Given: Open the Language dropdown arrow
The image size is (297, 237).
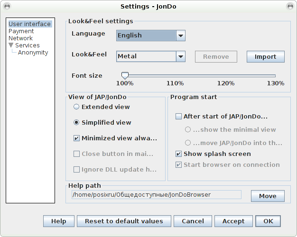Looking at the screenshot, I should (x=181, y=36).
